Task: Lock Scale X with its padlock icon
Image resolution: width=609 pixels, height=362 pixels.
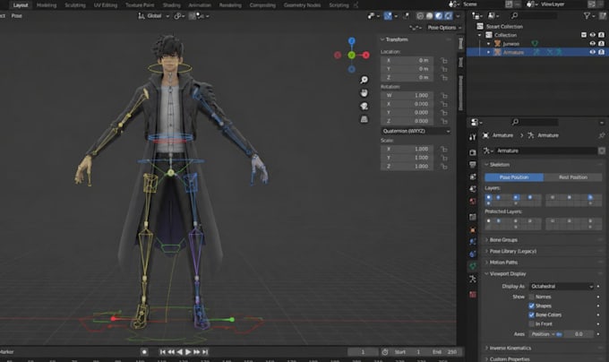Action: [x=444, y=149]
